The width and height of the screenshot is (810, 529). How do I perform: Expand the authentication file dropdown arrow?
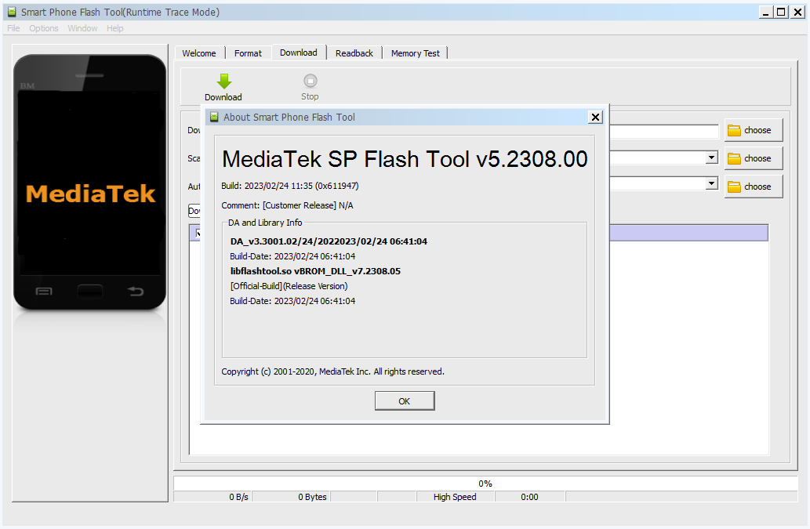coord(712,183)
